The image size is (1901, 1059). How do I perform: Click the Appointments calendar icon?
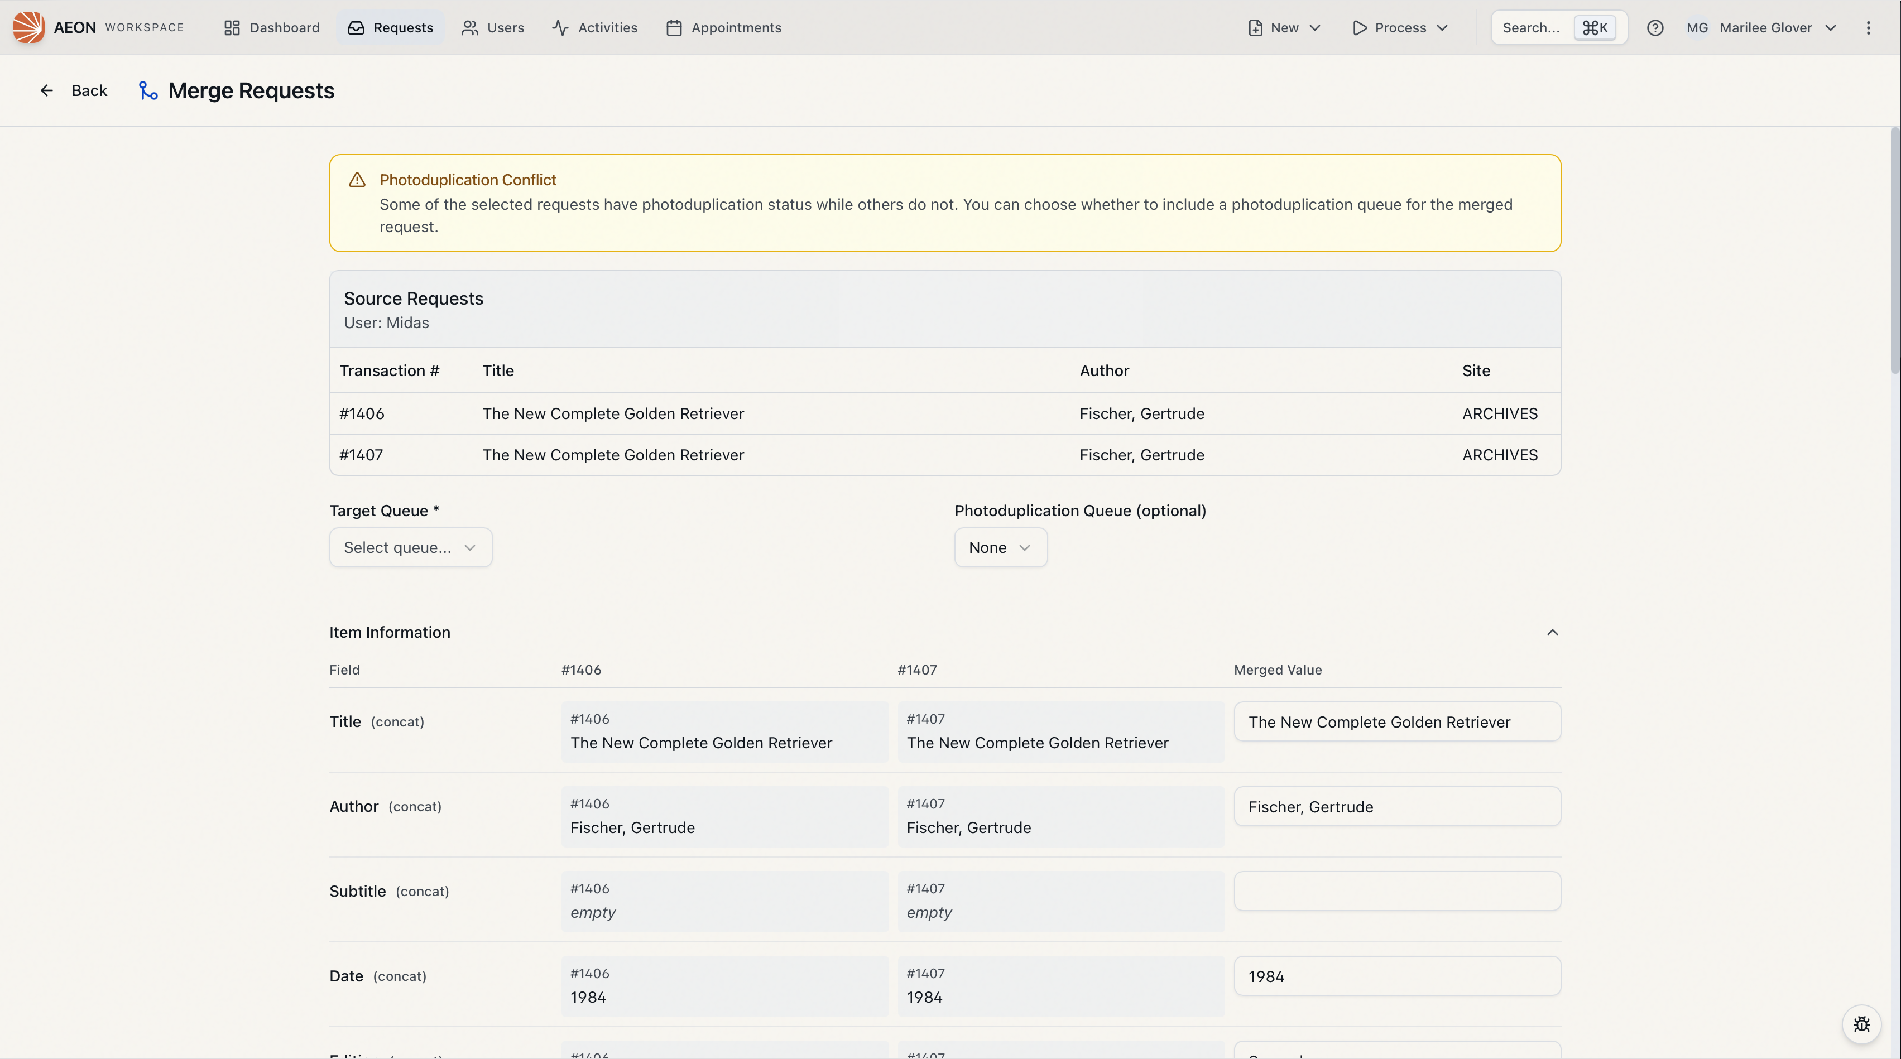[674, 27]
